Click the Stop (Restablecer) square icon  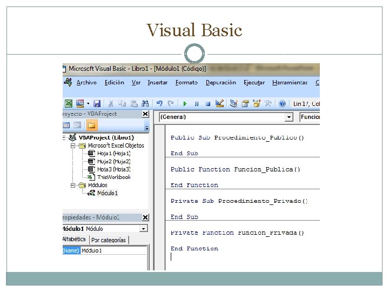coord(208,104)
